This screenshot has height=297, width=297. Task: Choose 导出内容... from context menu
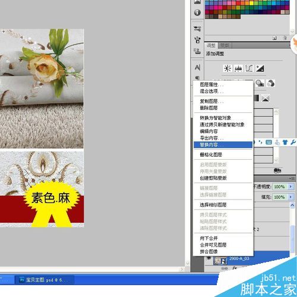(x=223, y=138)
